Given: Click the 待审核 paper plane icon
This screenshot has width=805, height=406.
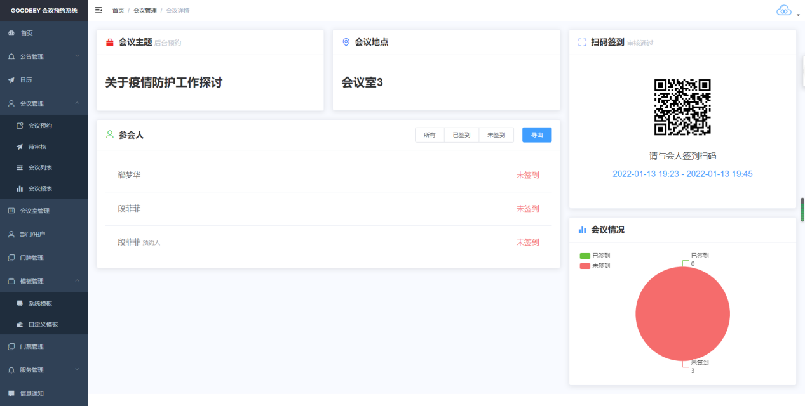Looking at the screenshot, I should tap(20, 147).
